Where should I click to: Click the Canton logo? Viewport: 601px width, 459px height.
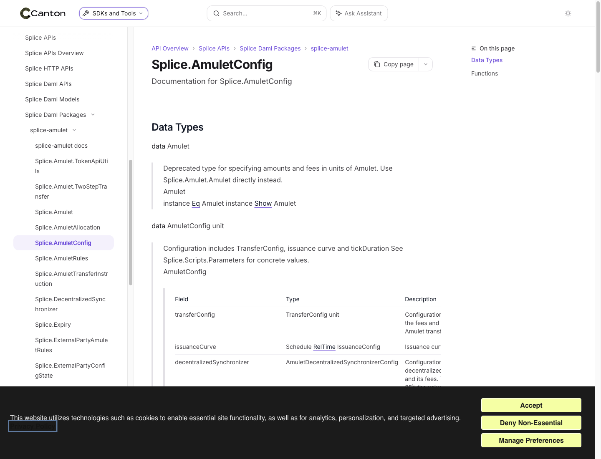coord(43,13)
